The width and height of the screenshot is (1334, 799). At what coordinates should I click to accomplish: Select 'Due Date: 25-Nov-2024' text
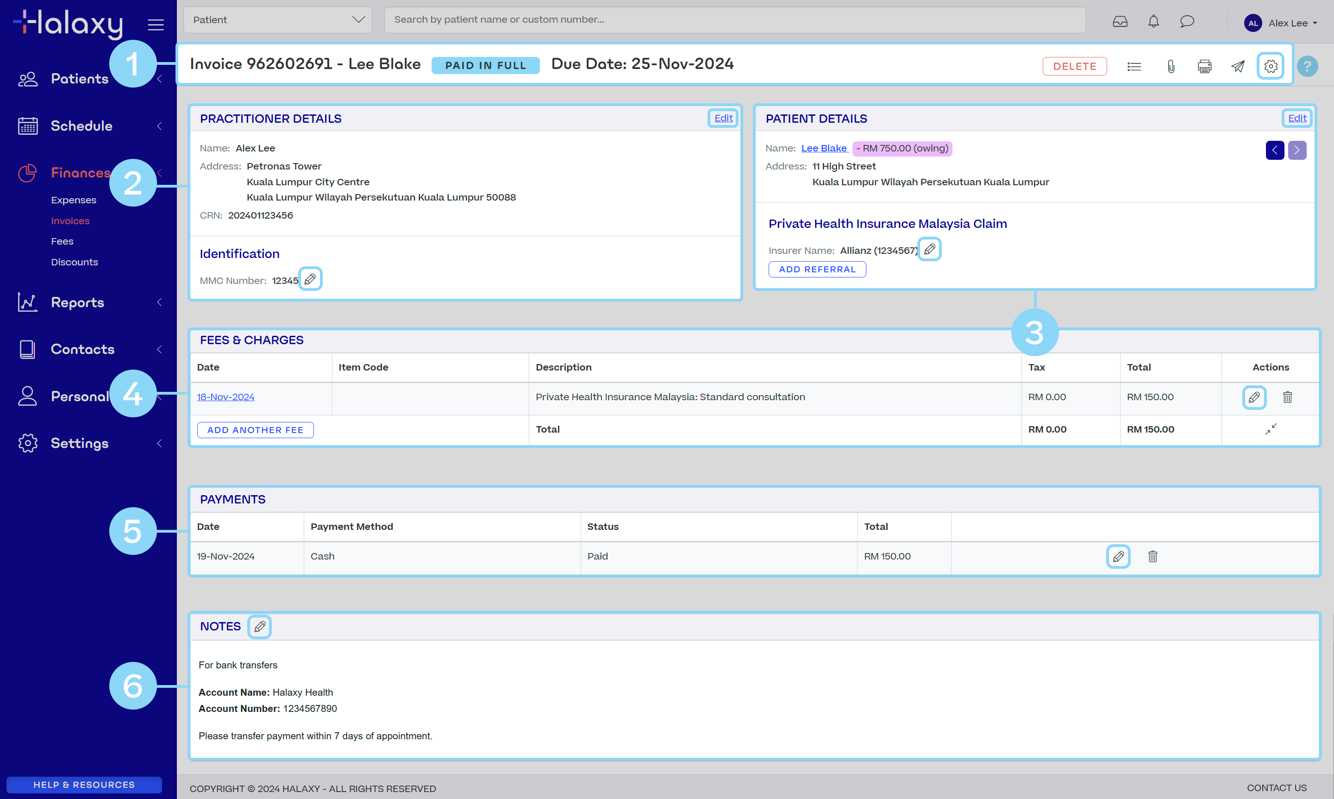point(642,64)
